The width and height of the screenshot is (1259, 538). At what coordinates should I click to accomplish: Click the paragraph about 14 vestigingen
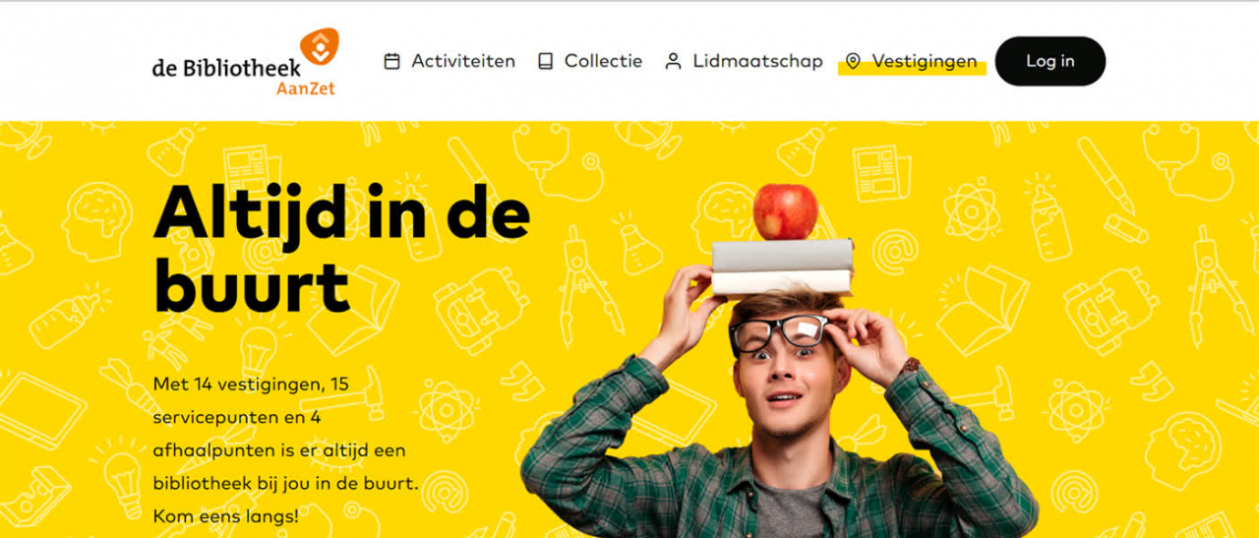click(x=286, y=448)
